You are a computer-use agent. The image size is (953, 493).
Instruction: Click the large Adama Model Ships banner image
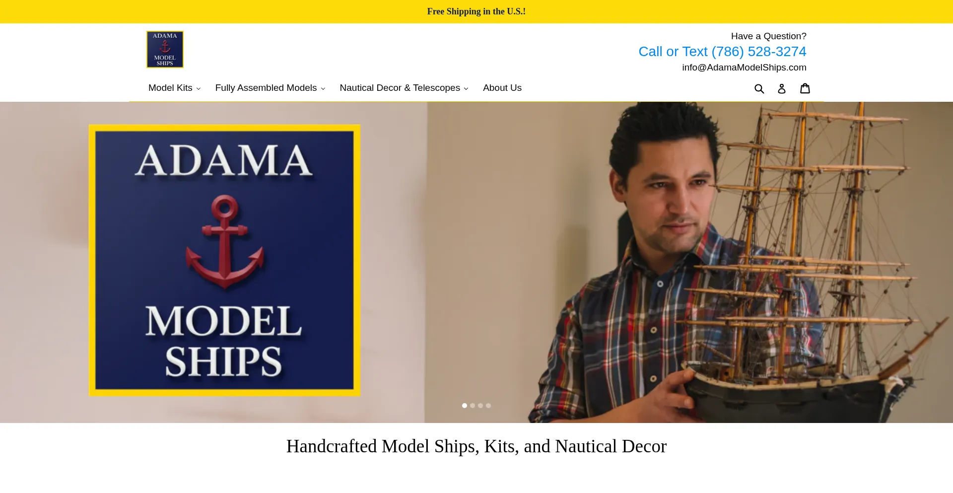[224, 260]
